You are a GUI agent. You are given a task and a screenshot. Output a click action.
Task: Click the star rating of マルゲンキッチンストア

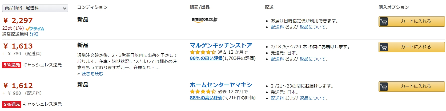(203, 52)
